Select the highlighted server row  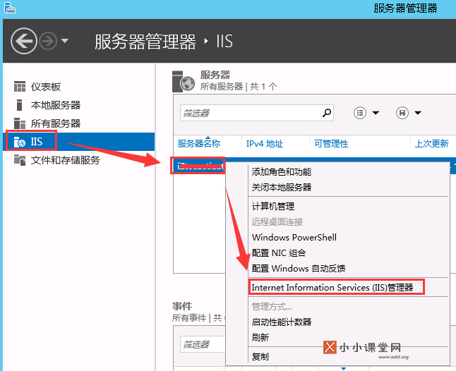(x=198, y=166)
